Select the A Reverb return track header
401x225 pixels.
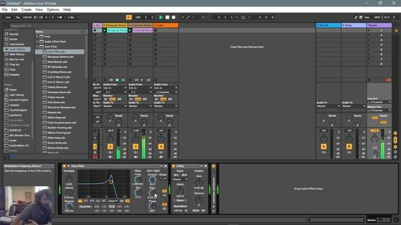click(328, 25)
